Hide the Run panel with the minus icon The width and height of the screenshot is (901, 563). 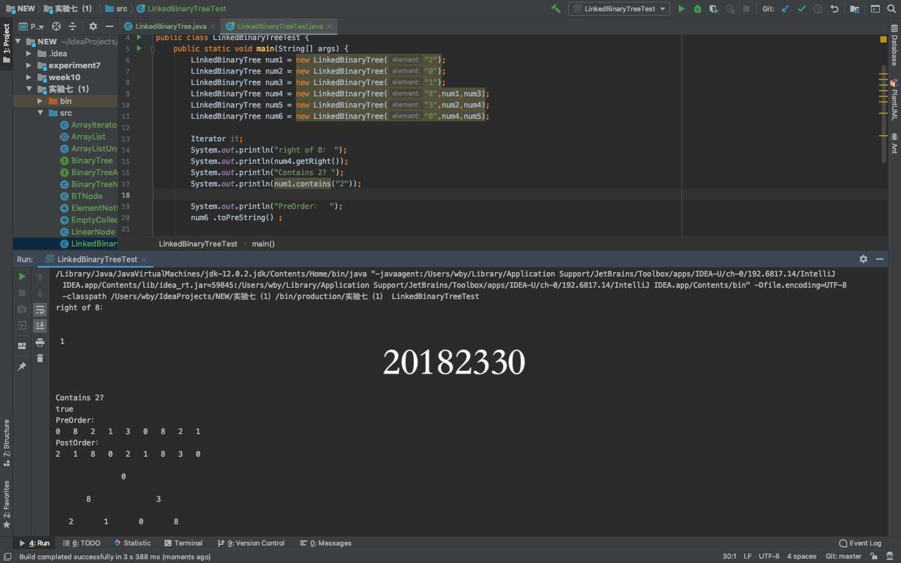(x=880, y=259)
